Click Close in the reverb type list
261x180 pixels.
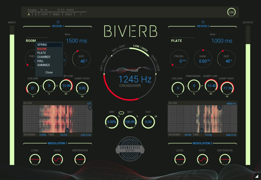tap(49, 72)
